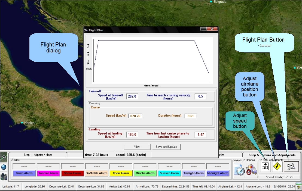Click the time box above Noon Alarm
Screen dimensions: 302x191
[121, 166]
